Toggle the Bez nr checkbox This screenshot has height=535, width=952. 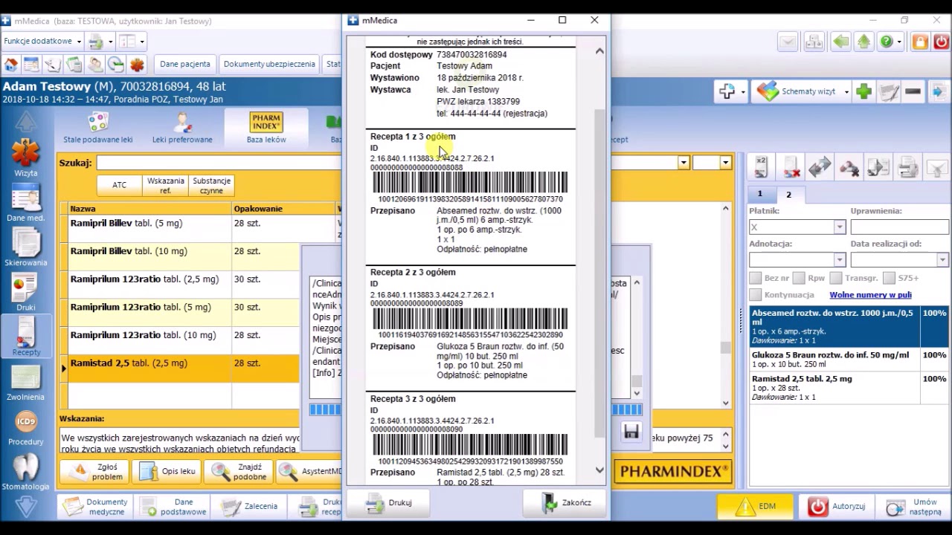click(755, 278)
